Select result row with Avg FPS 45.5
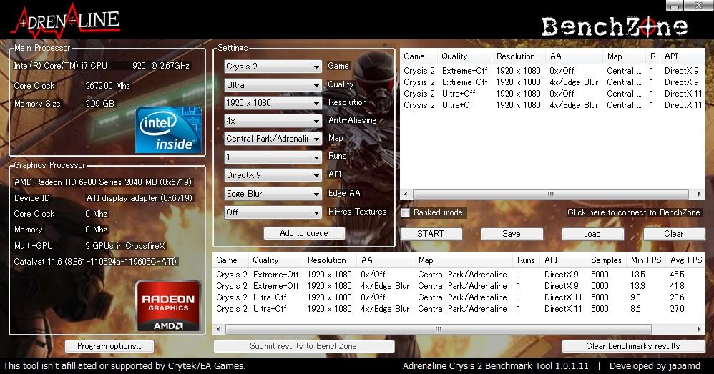Image resolution: width=714 pixels, height=374 pixels. click(x=459, y=275)
